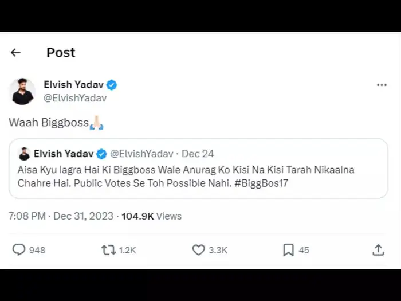Open Elvish Yadav's profile picture
This screenshot has width=401, height=301.
tap(22, 91)
